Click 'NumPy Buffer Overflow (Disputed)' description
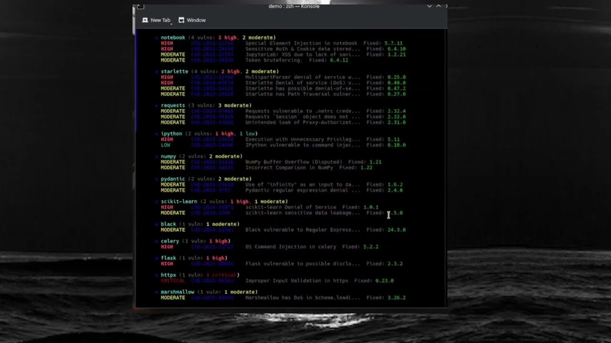 tap(294, 162)
